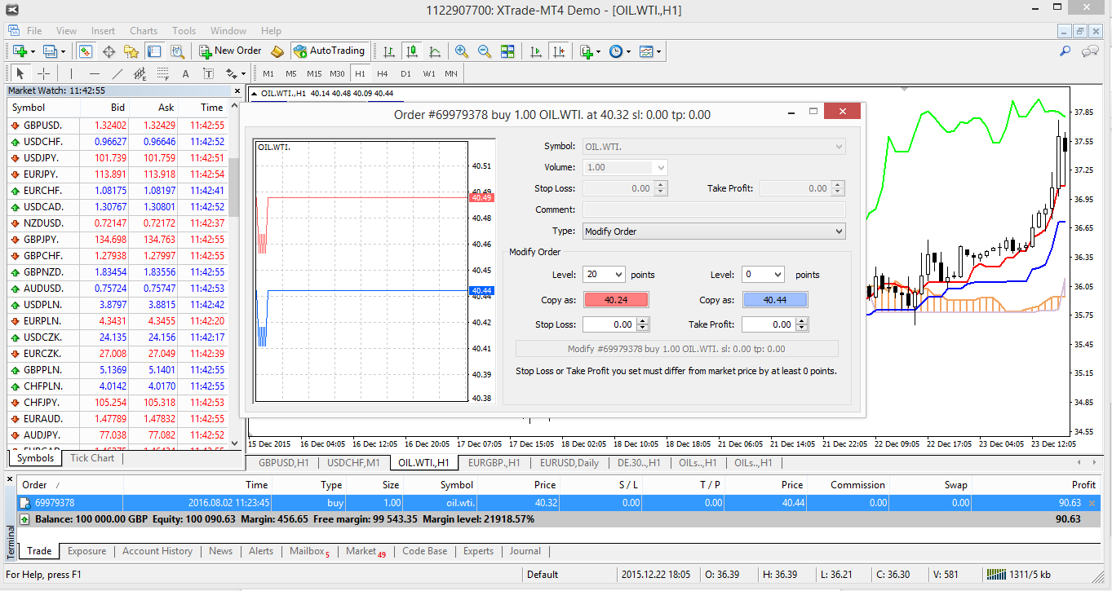Open the Charts menu

click(143, 30)
